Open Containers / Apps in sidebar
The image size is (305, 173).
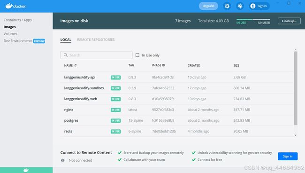coord(17,20)
